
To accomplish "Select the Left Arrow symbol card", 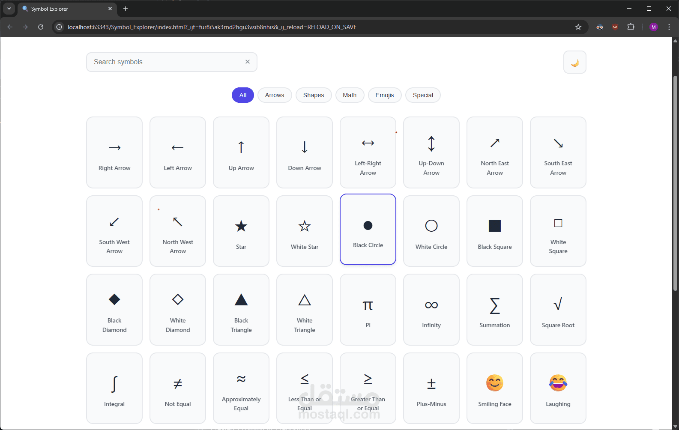I will point(178,152).
